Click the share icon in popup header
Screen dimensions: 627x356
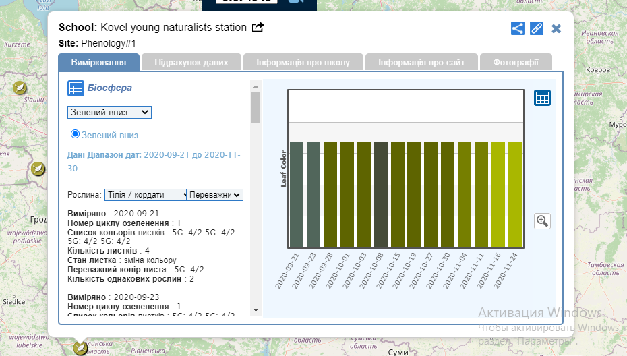click(x=517, y=28)
